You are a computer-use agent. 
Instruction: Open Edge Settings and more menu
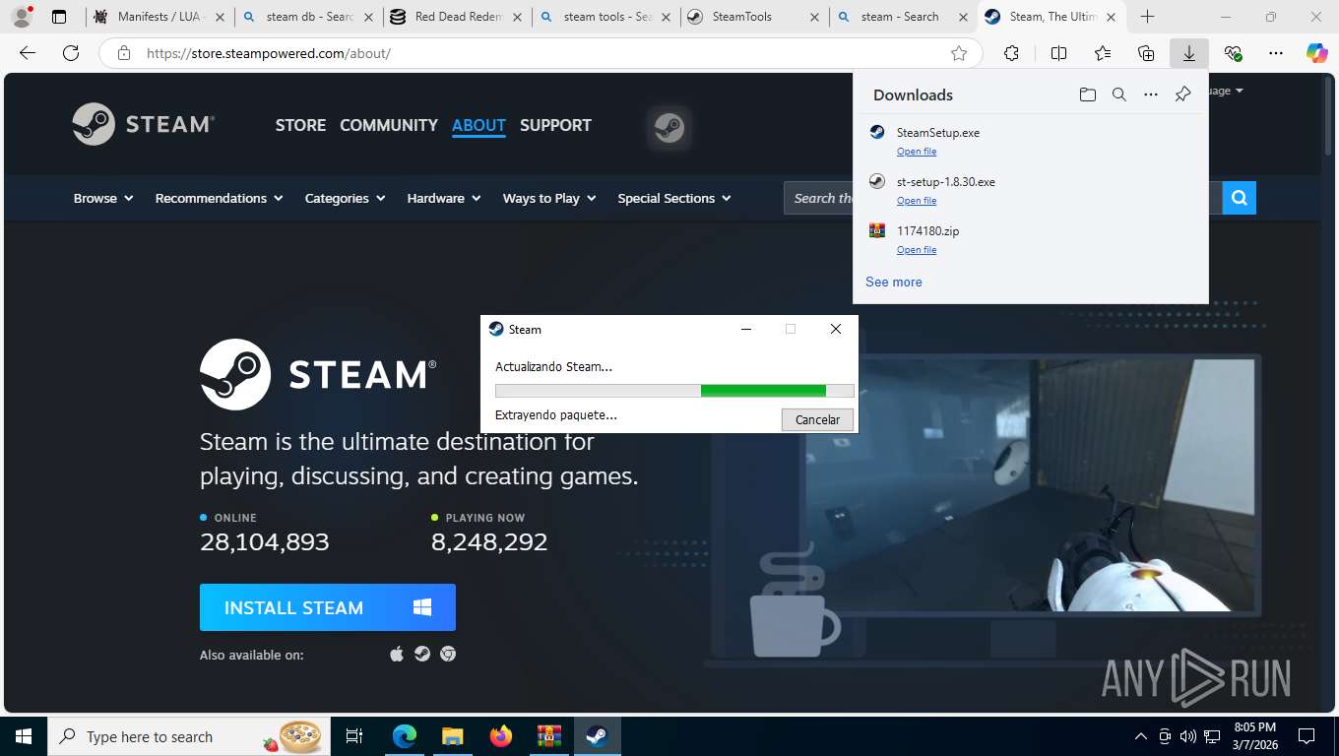(1276, 53)
